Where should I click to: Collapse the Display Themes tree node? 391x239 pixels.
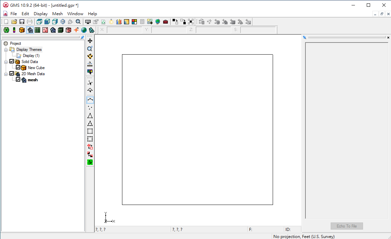[x=6, y=50]
